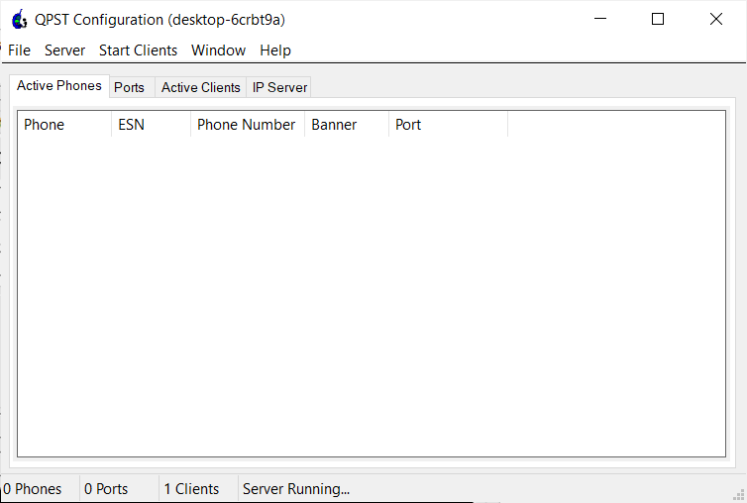Click the QPST application icon in title bar

click(20, 19)
